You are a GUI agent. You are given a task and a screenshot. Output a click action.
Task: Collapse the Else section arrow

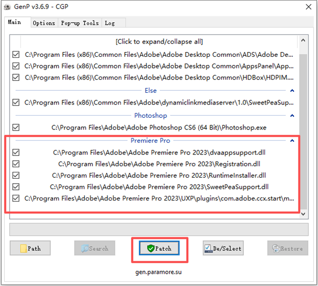pyautogui.click(x=291, y=91)
